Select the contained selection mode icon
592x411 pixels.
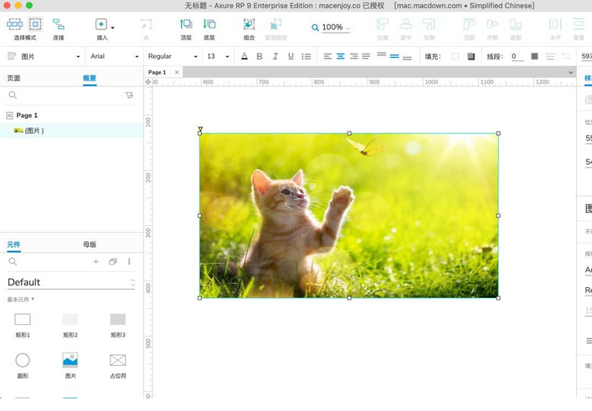35,24
